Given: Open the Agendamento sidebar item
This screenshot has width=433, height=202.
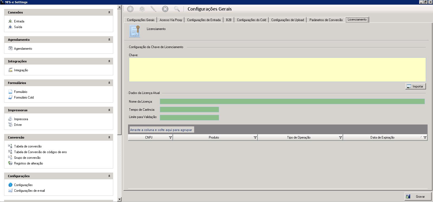Looking at the screenshot, I should point(23,49).
